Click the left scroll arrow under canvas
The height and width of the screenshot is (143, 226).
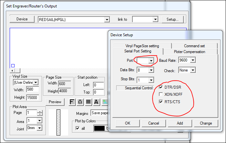point(12,71)
